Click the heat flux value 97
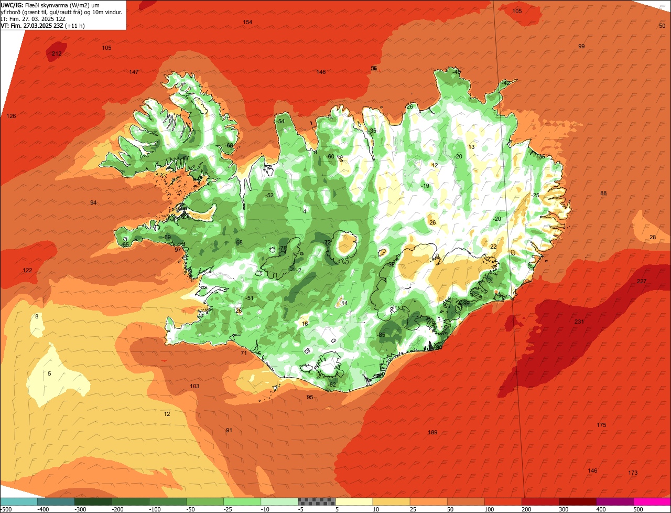 tap(178, 249)
